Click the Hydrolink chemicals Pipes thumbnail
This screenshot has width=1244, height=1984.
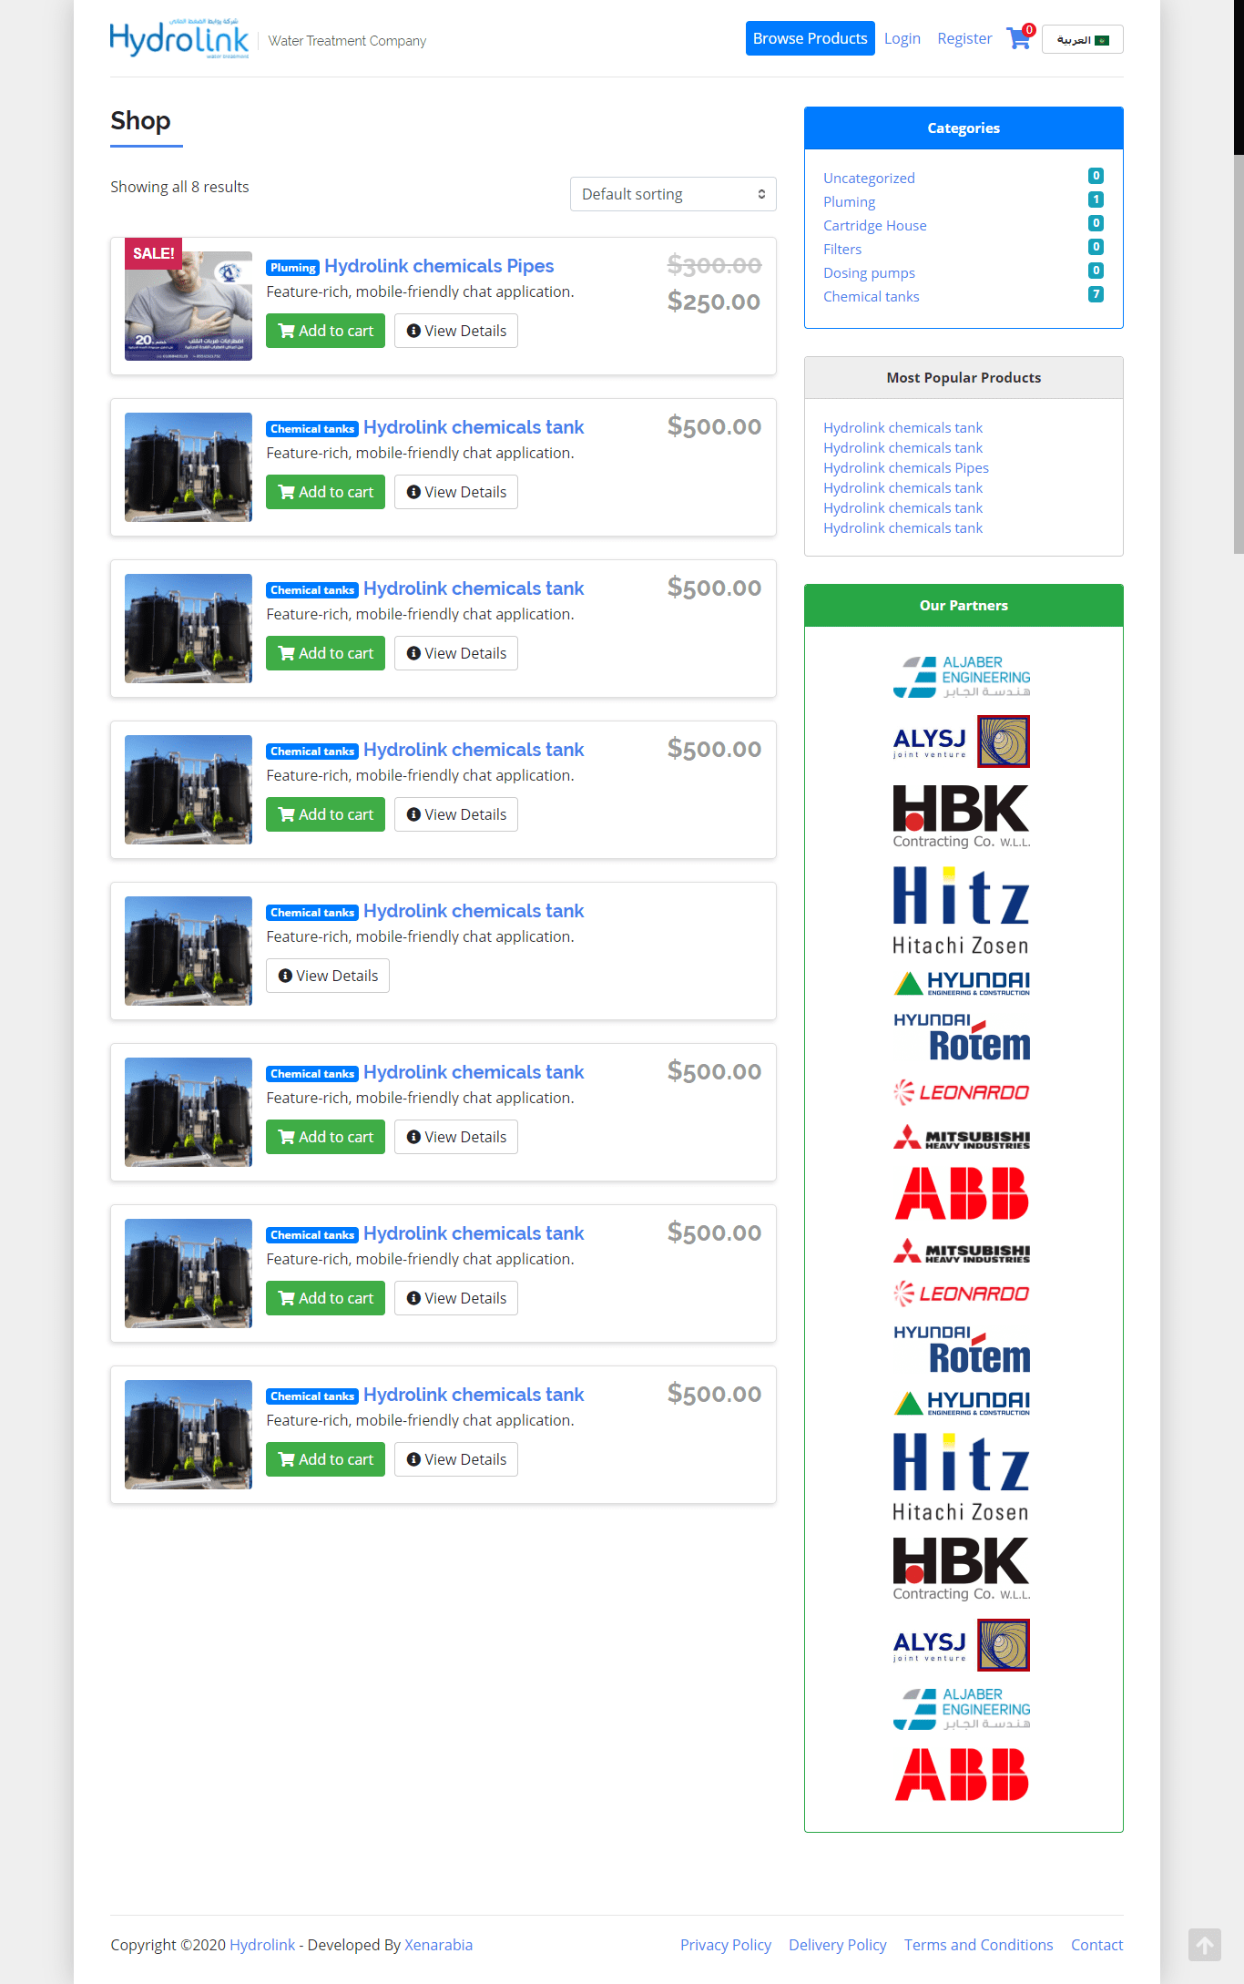pyautogui.click(x=189, y=306)
